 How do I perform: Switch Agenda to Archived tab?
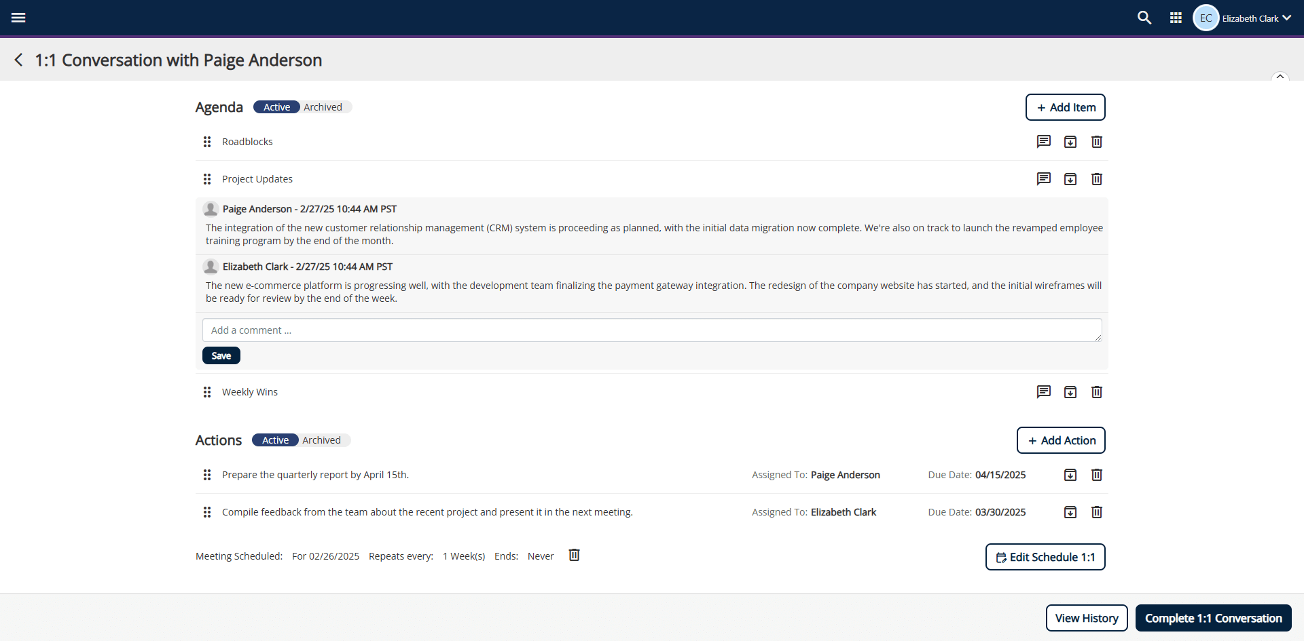pos(323,107)
